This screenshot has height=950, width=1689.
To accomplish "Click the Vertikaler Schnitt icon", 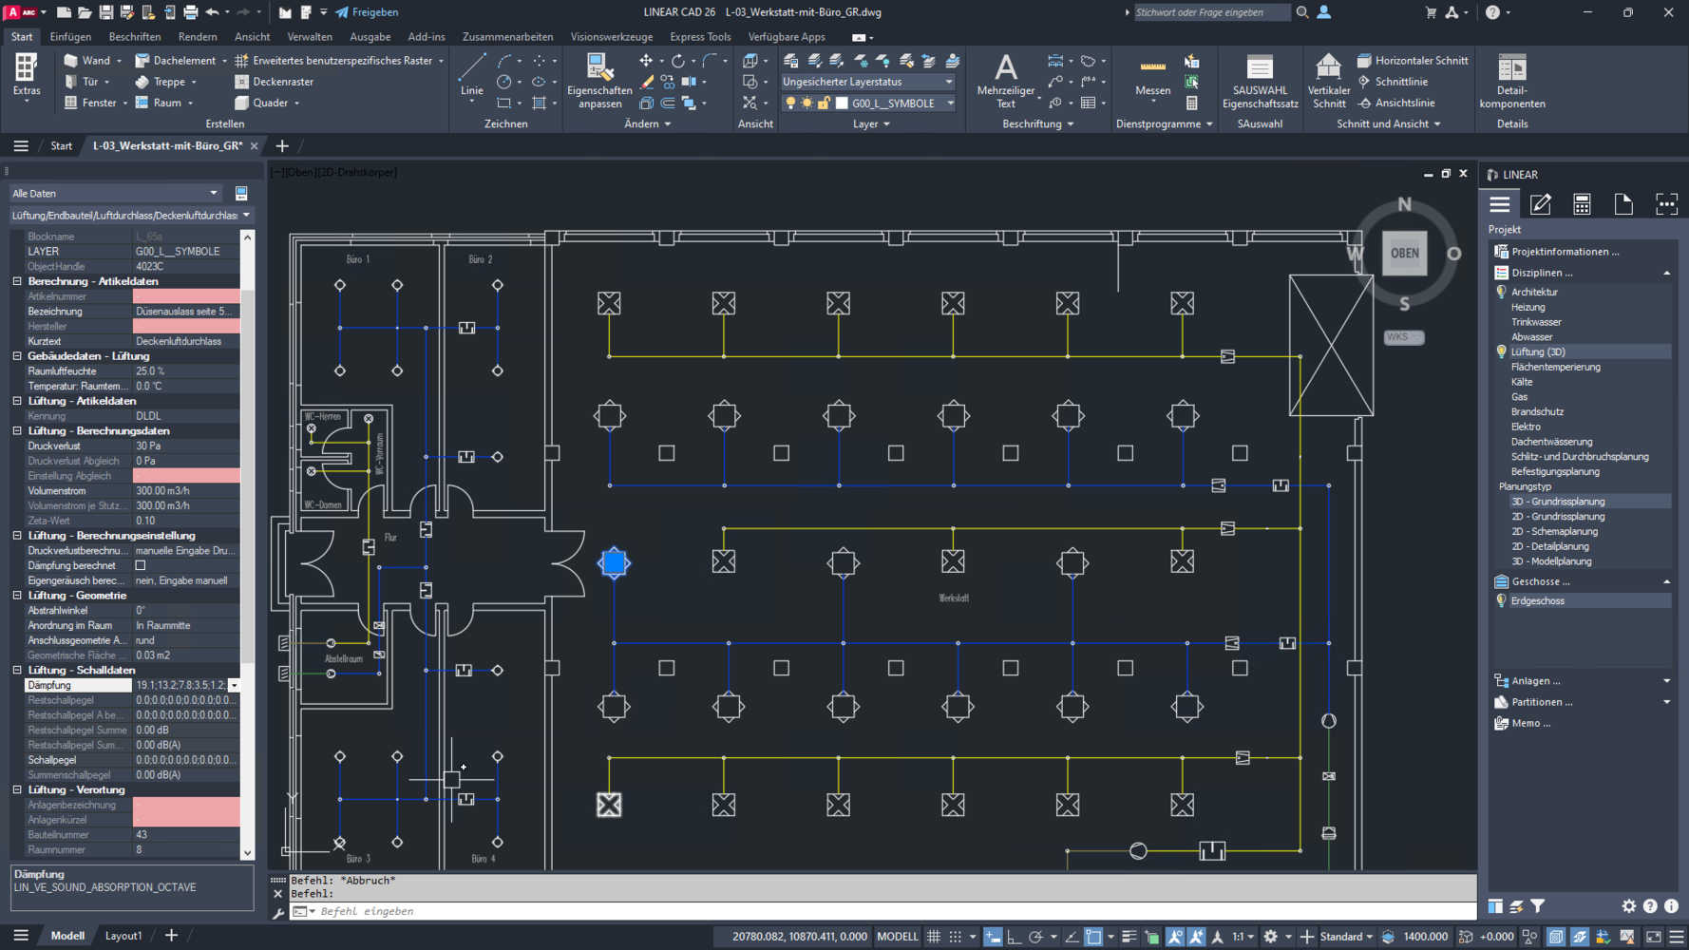I will pyautogui.click(x=1328, y=80).
